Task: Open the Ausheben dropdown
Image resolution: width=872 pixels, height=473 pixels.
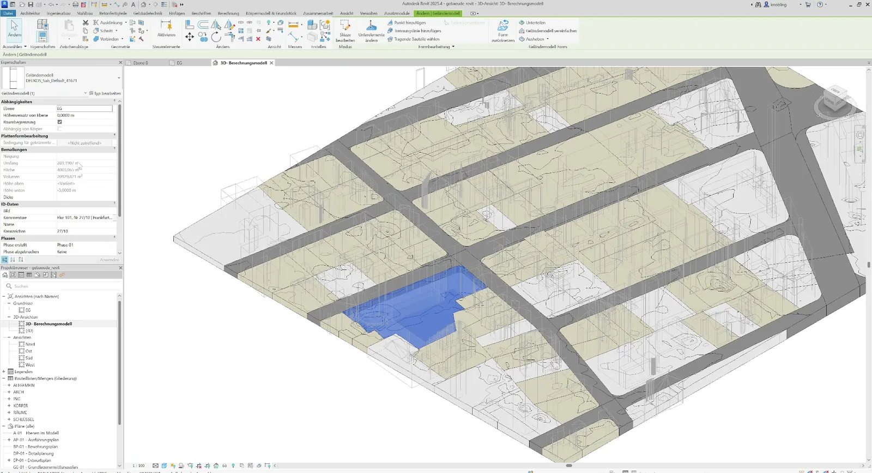Action: pyautogui.click(x=547, y=39)
